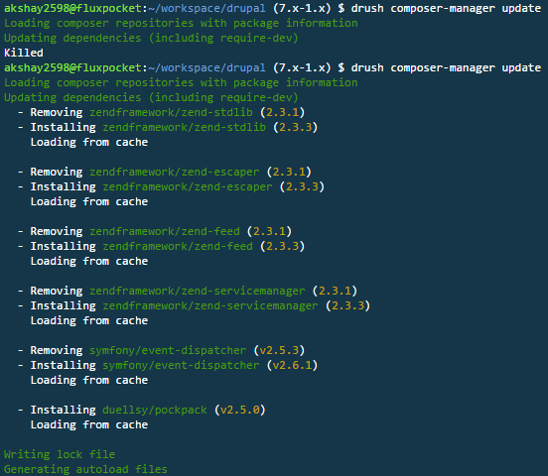Click symfony/event-dispatcher on the Removing line
Viewport: 548px width, 476px height.
pos(168,350)
